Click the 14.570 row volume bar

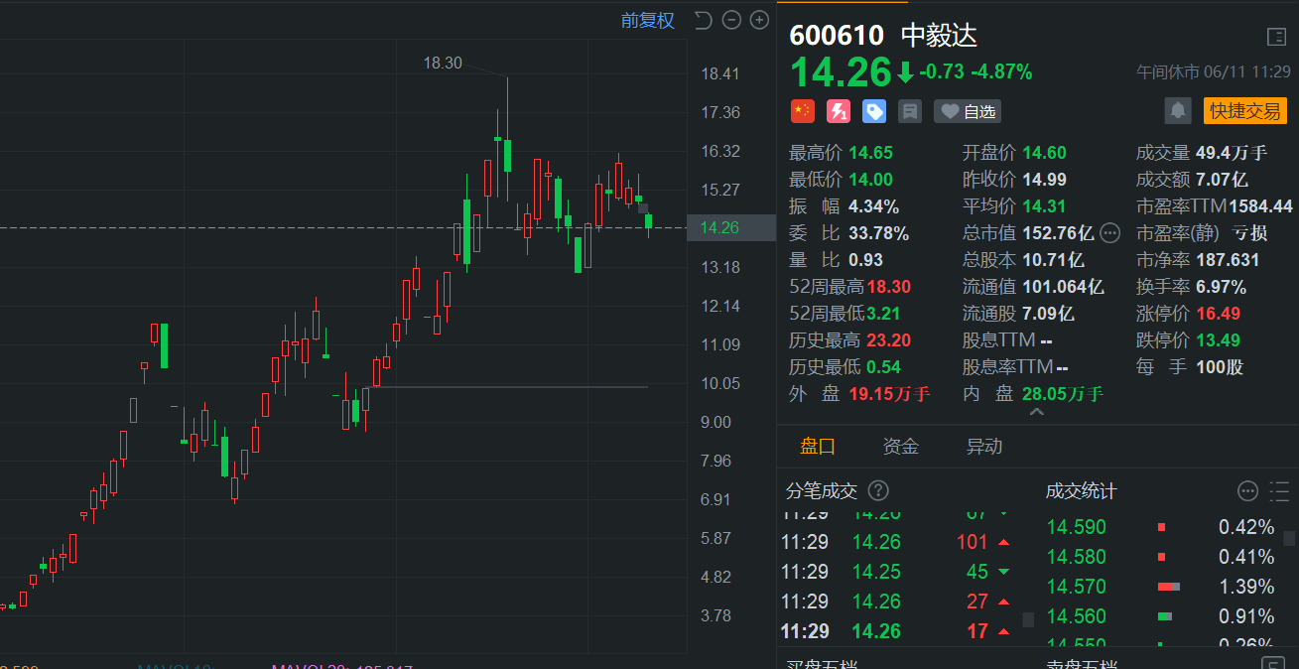pyautogui.click(x=1169, y=587)
